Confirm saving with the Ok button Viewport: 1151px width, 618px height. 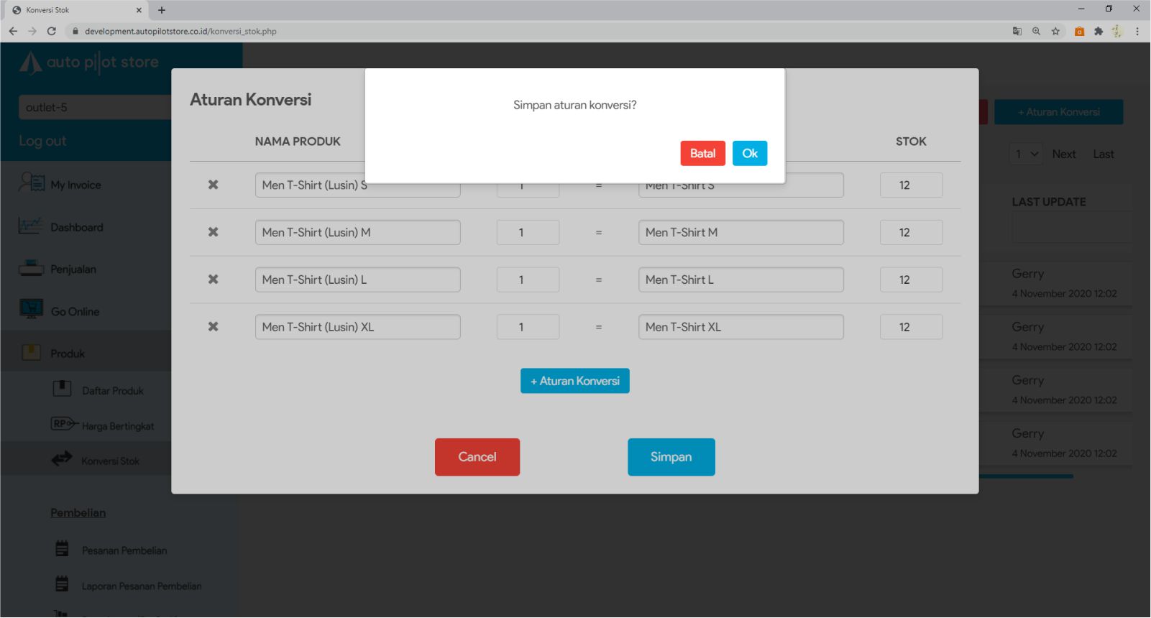[749, 153]
